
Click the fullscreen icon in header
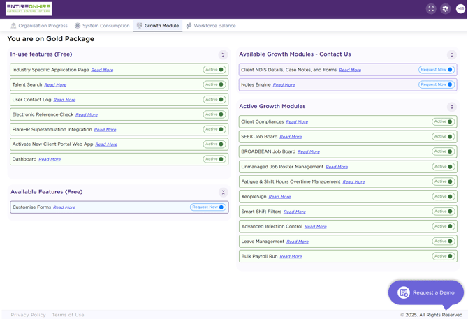pos(431,9)
